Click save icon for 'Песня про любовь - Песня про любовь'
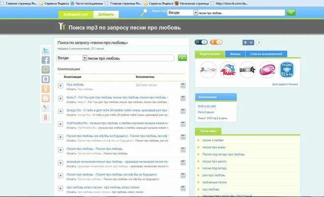This screenshot has width=324, height=197. (183, 150)
